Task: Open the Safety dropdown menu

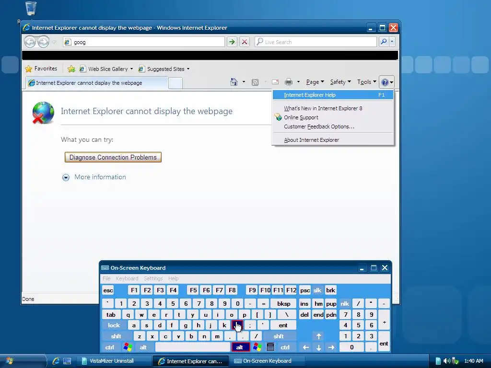Action: pos(340,82)
